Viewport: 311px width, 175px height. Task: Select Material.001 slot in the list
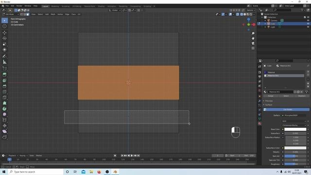[284, 76]
